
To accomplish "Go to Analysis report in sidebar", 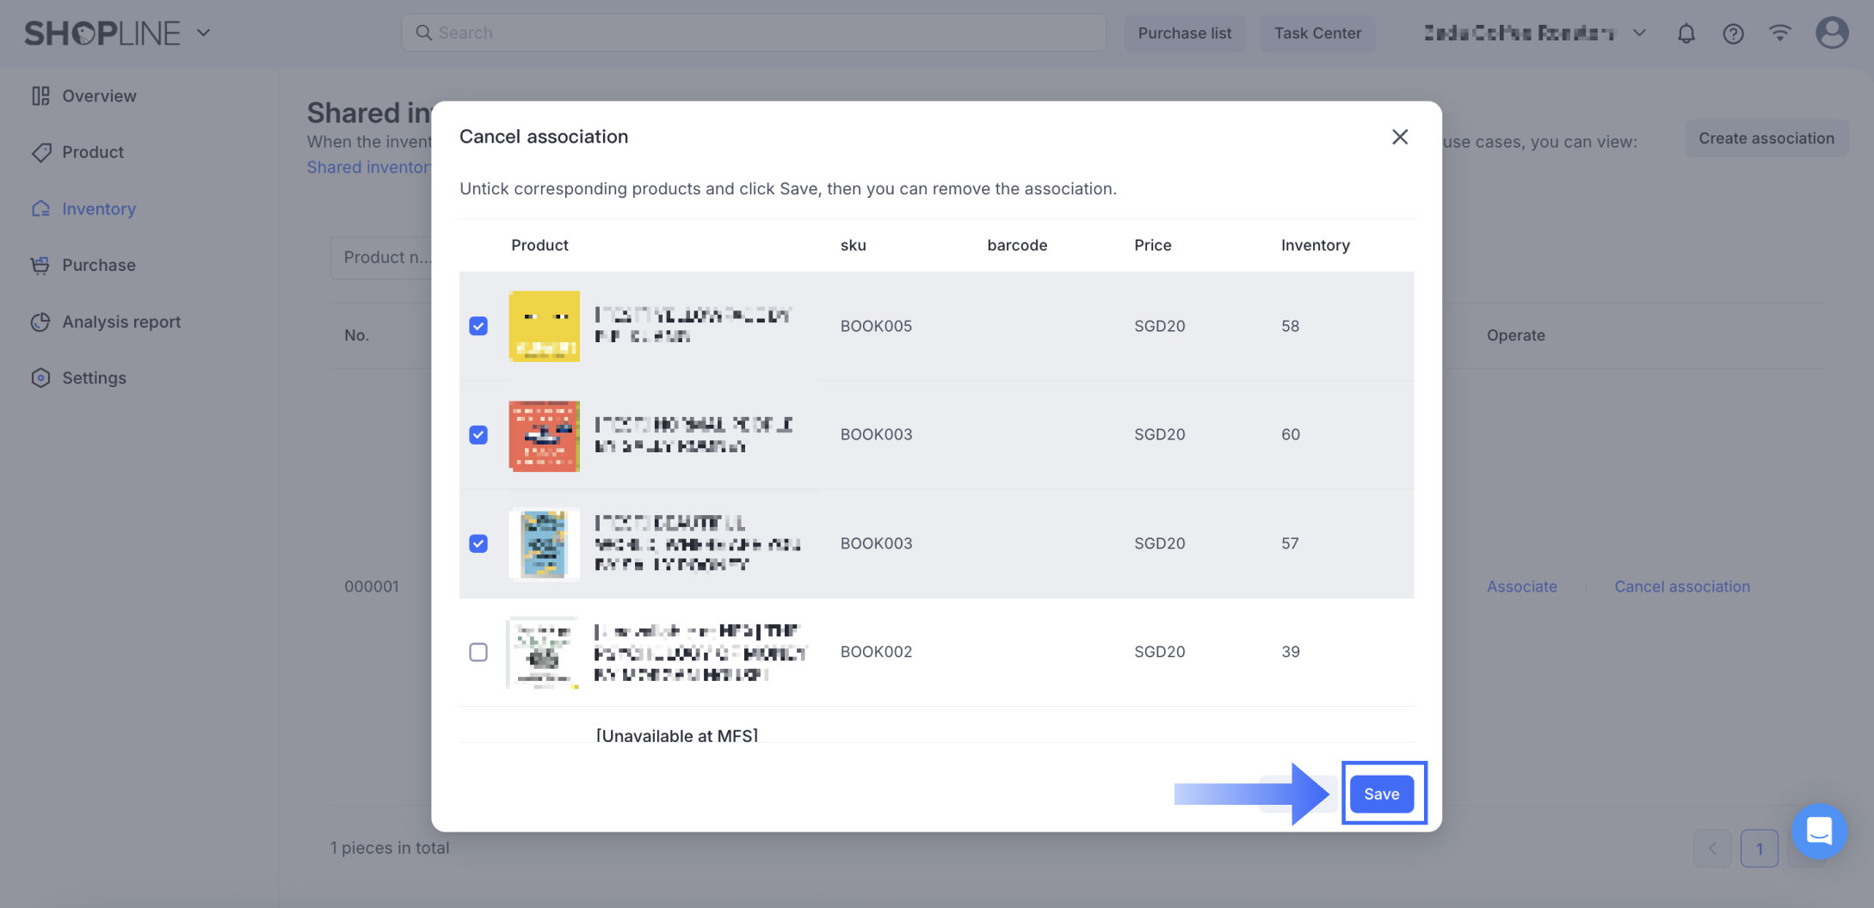I will pyautogui.click(x=121, y=322).
